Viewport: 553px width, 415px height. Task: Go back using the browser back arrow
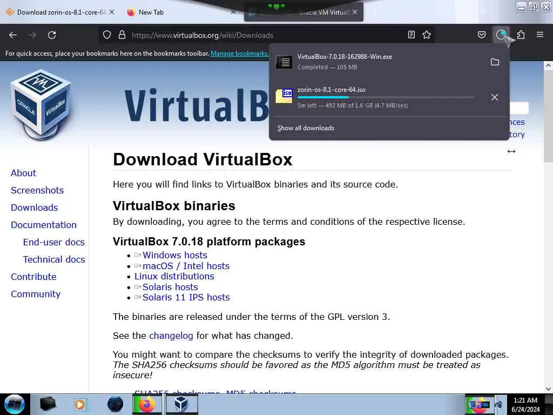[13, 35]
